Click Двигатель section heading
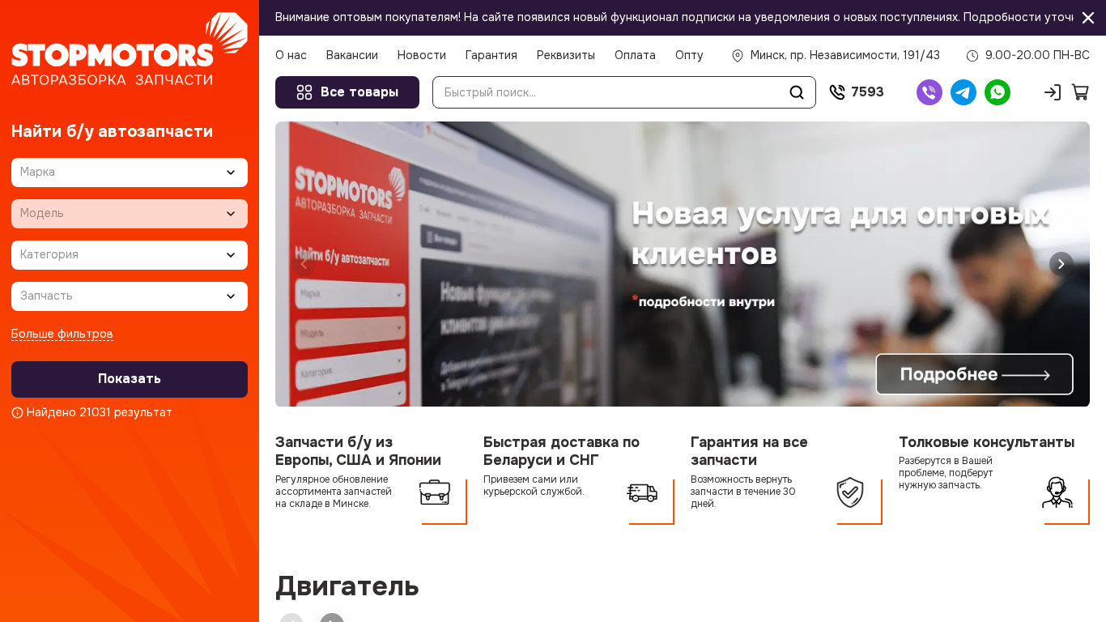Screen dimensions: 1106x622 347,586
